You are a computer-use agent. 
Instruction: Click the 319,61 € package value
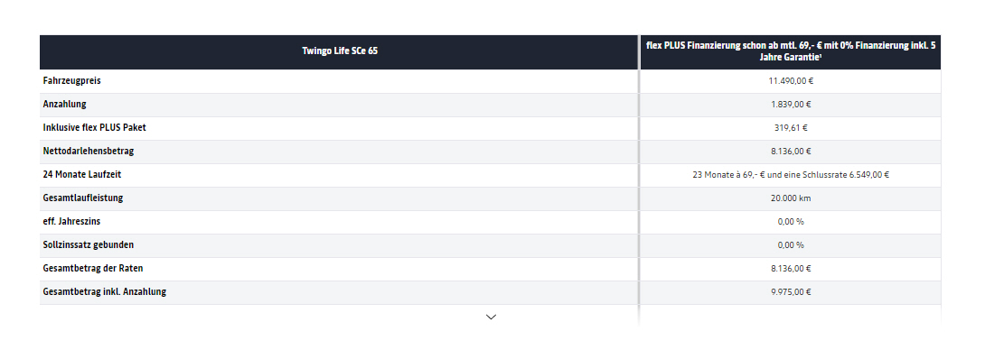(x=791, y=128)
